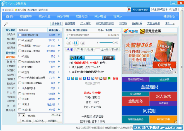Click the music search input field
This screenshot has height=131, width=184.
[30, 24]
